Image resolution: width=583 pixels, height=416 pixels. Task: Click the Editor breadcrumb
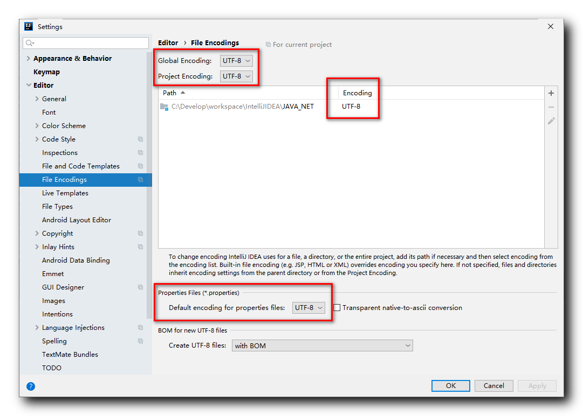pos(168,43)
